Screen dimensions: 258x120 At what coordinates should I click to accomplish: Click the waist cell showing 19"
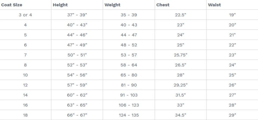[232, 15]
